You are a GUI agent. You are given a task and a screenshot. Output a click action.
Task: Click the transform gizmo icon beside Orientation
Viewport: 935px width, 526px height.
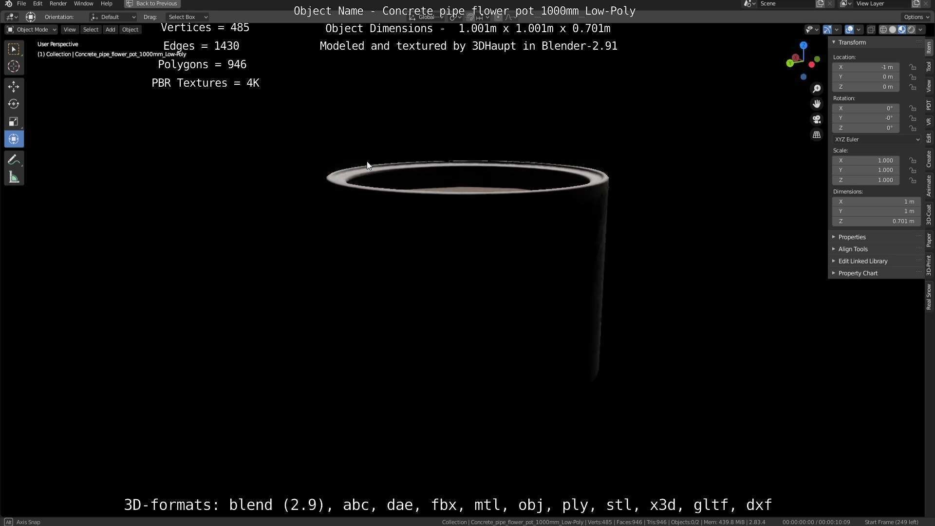[x=31, y=17]
